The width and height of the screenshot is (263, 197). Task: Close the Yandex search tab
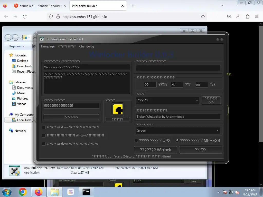(65, 6)
